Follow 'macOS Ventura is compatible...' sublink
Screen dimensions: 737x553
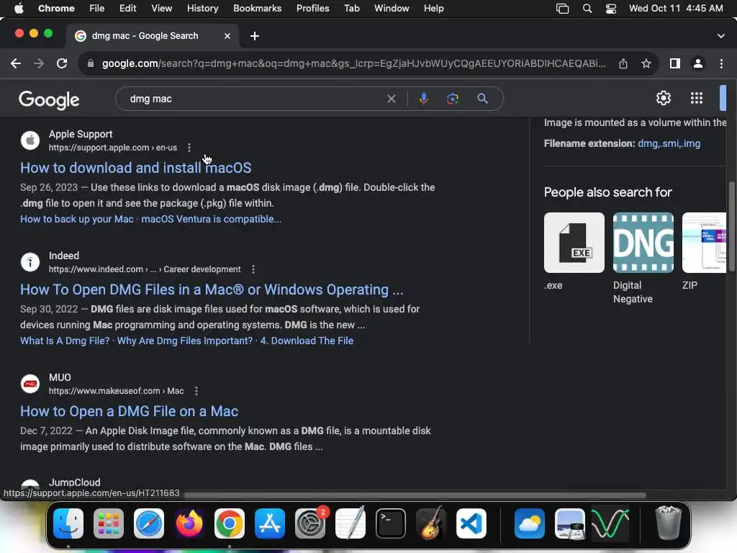click(x=211, y=219)
